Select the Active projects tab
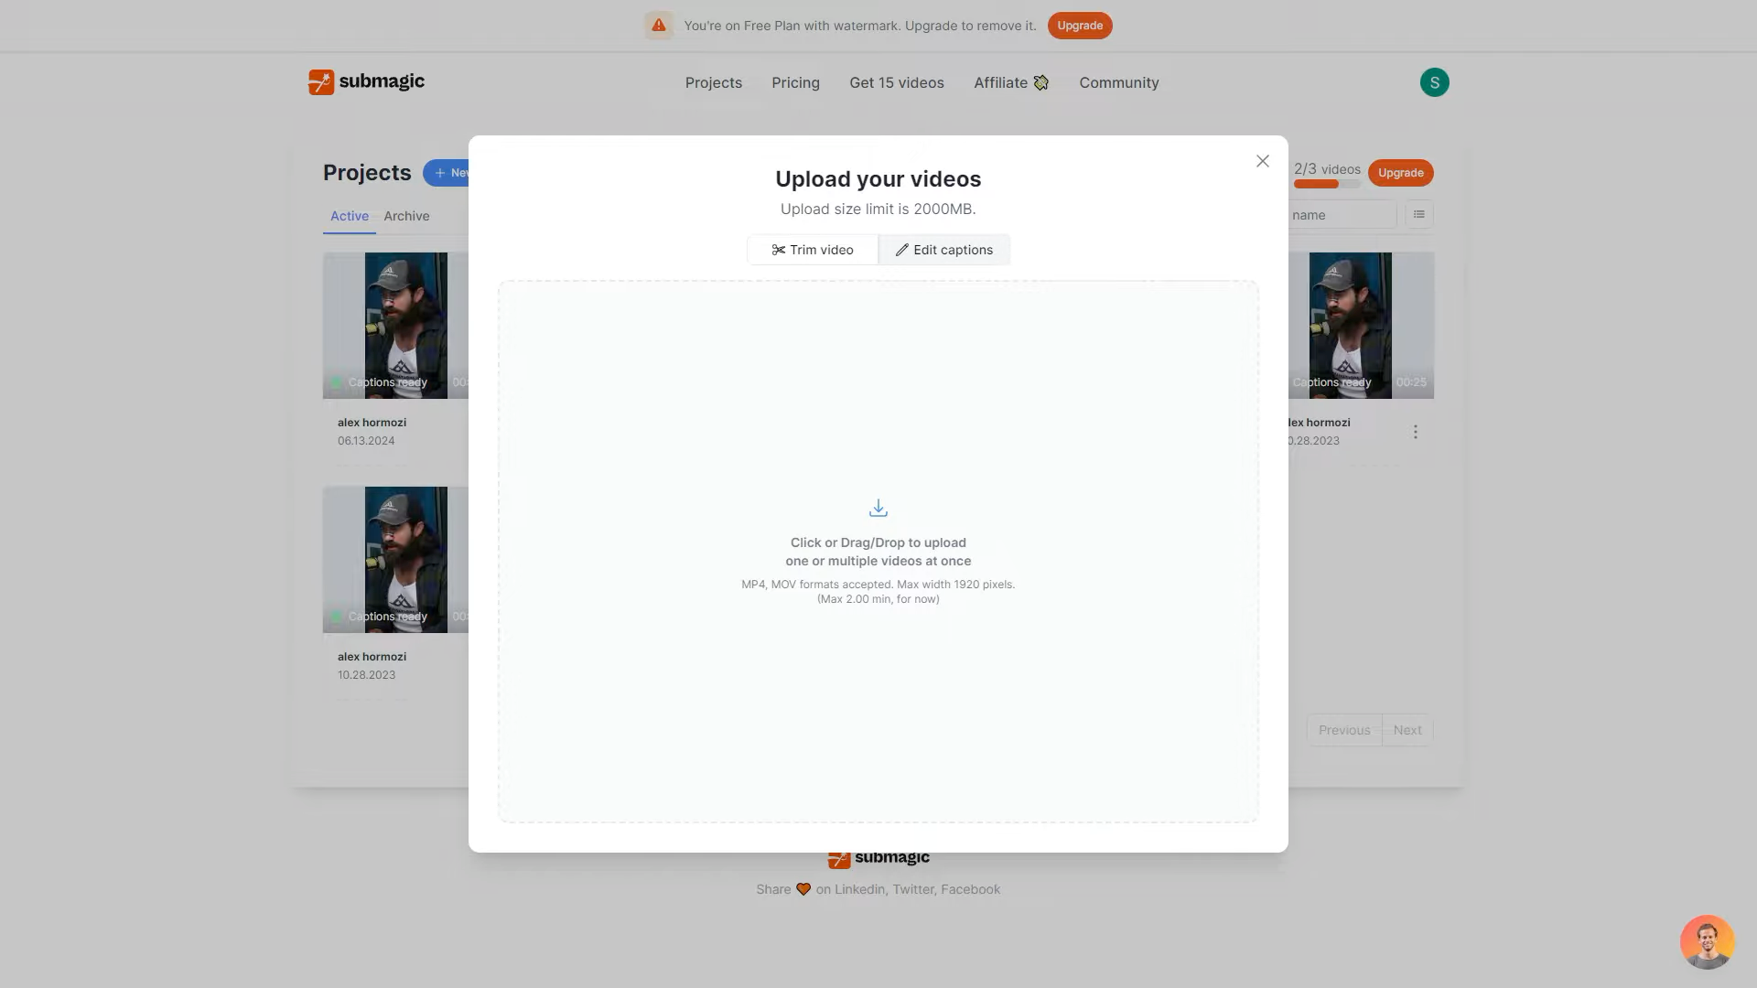The image size is (1757, 988). coord(350,216)
